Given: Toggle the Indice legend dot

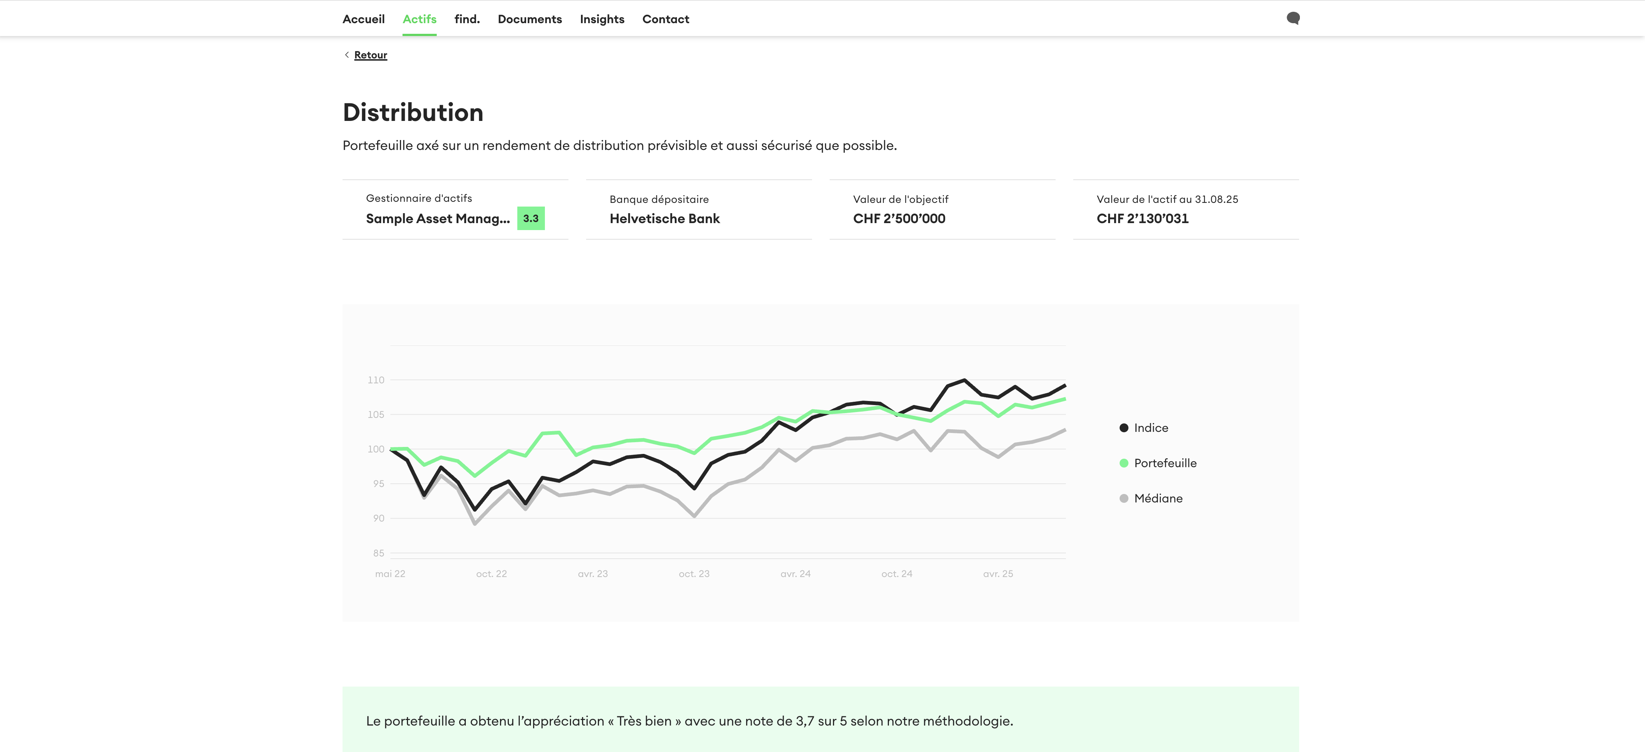Looking at the screenshot, I should coord(1124,428).
